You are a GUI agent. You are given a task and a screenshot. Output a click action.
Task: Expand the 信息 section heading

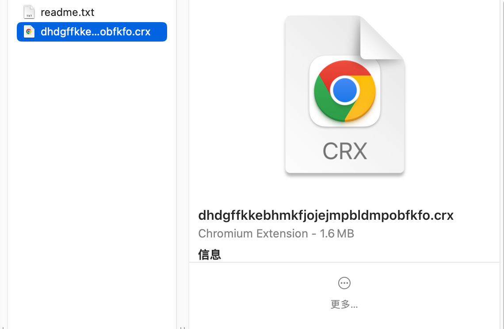pyautogui.click(x=210, y=254)
